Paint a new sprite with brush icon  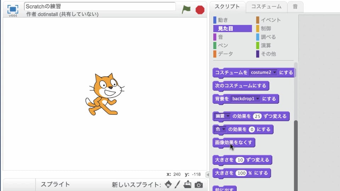177,185
